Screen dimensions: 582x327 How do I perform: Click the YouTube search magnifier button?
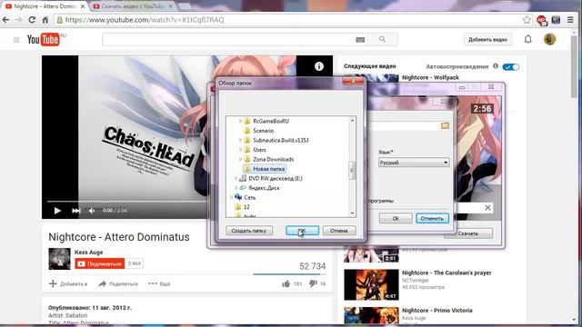(382, 39)
